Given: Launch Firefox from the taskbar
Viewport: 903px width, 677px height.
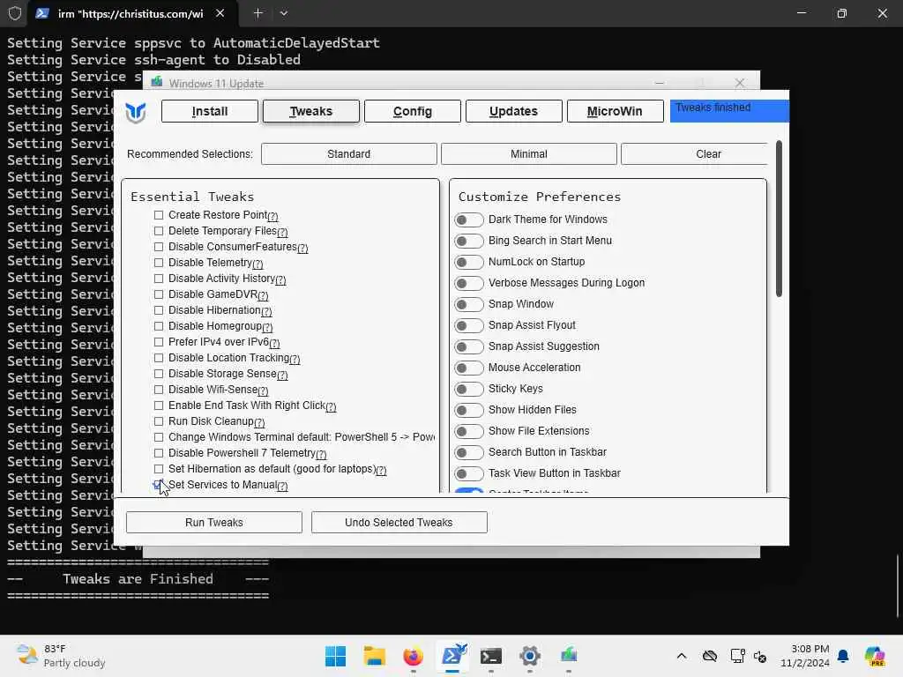Looking at the screenshot, I should click(x=413, y=656).
